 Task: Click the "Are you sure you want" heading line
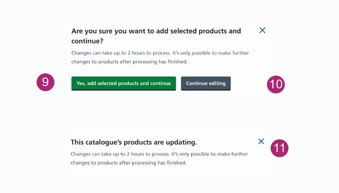[156, 31]
